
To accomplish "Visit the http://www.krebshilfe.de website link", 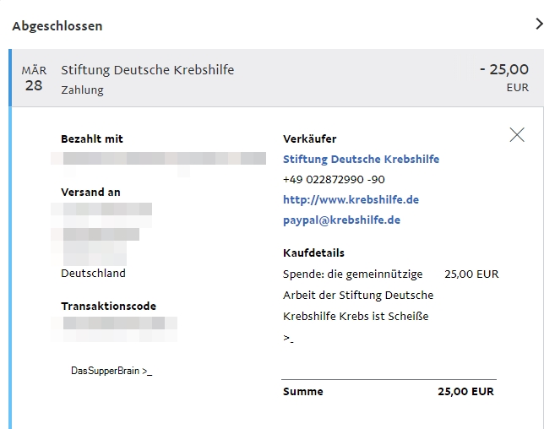I will pyautogui.click(x=351, y=200).
